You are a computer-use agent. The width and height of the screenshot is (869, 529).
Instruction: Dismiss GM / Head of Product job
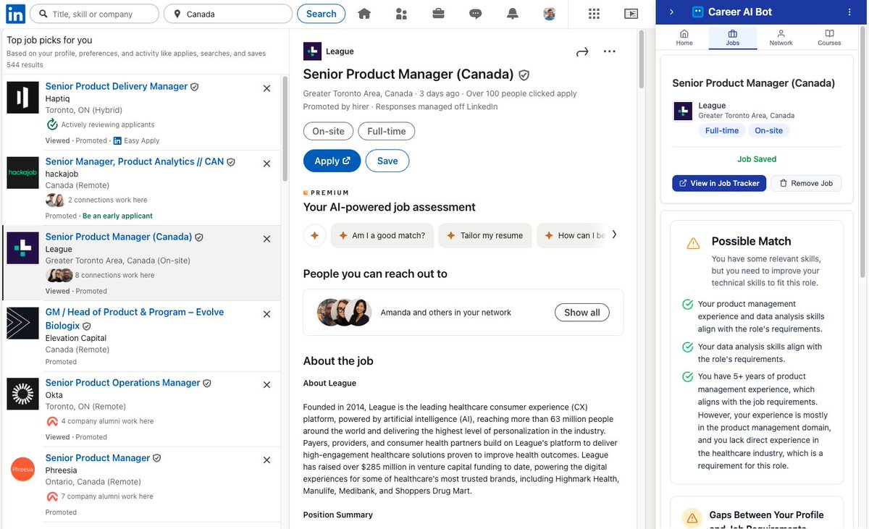[x=266, y=314]
